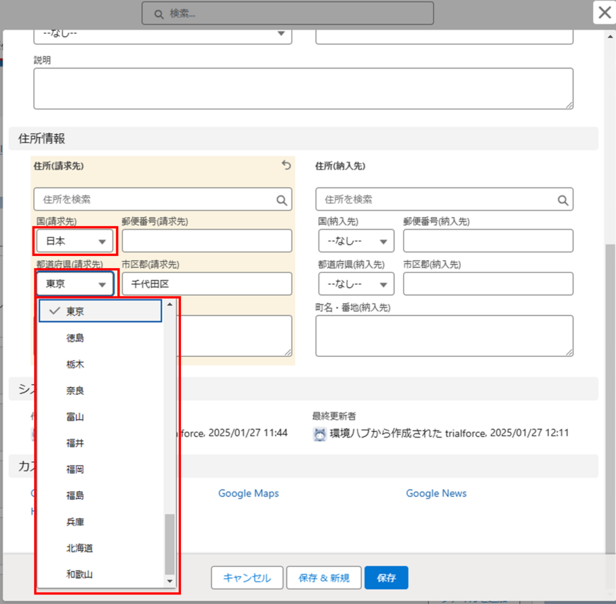Open the 都道府県(納入先) prefecture dropdown

click(356, 284)
